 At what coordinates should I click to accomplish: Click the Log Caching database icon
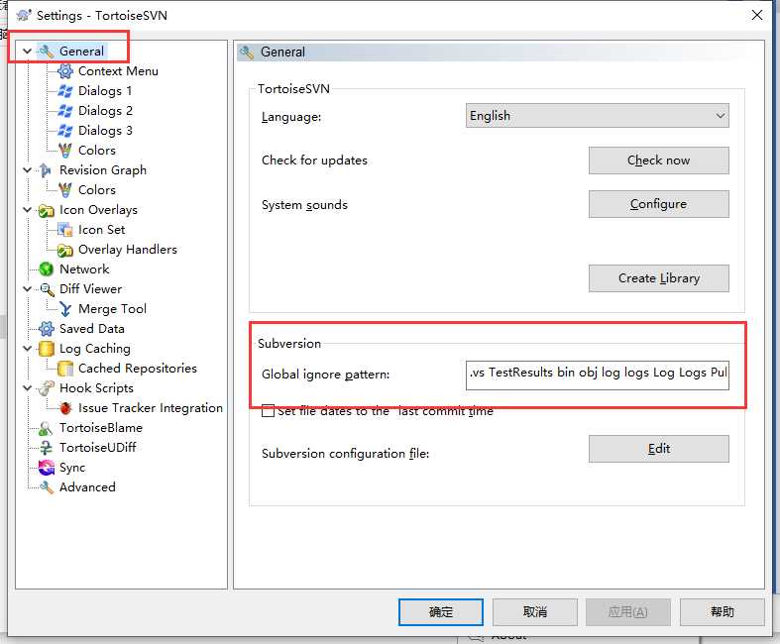pyautogui.click(x=47, y=349)
